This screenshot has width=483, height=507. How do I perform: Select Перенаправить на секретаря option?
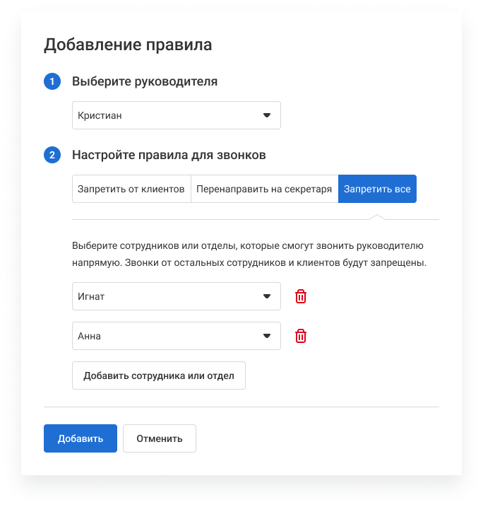coord(264,189)
